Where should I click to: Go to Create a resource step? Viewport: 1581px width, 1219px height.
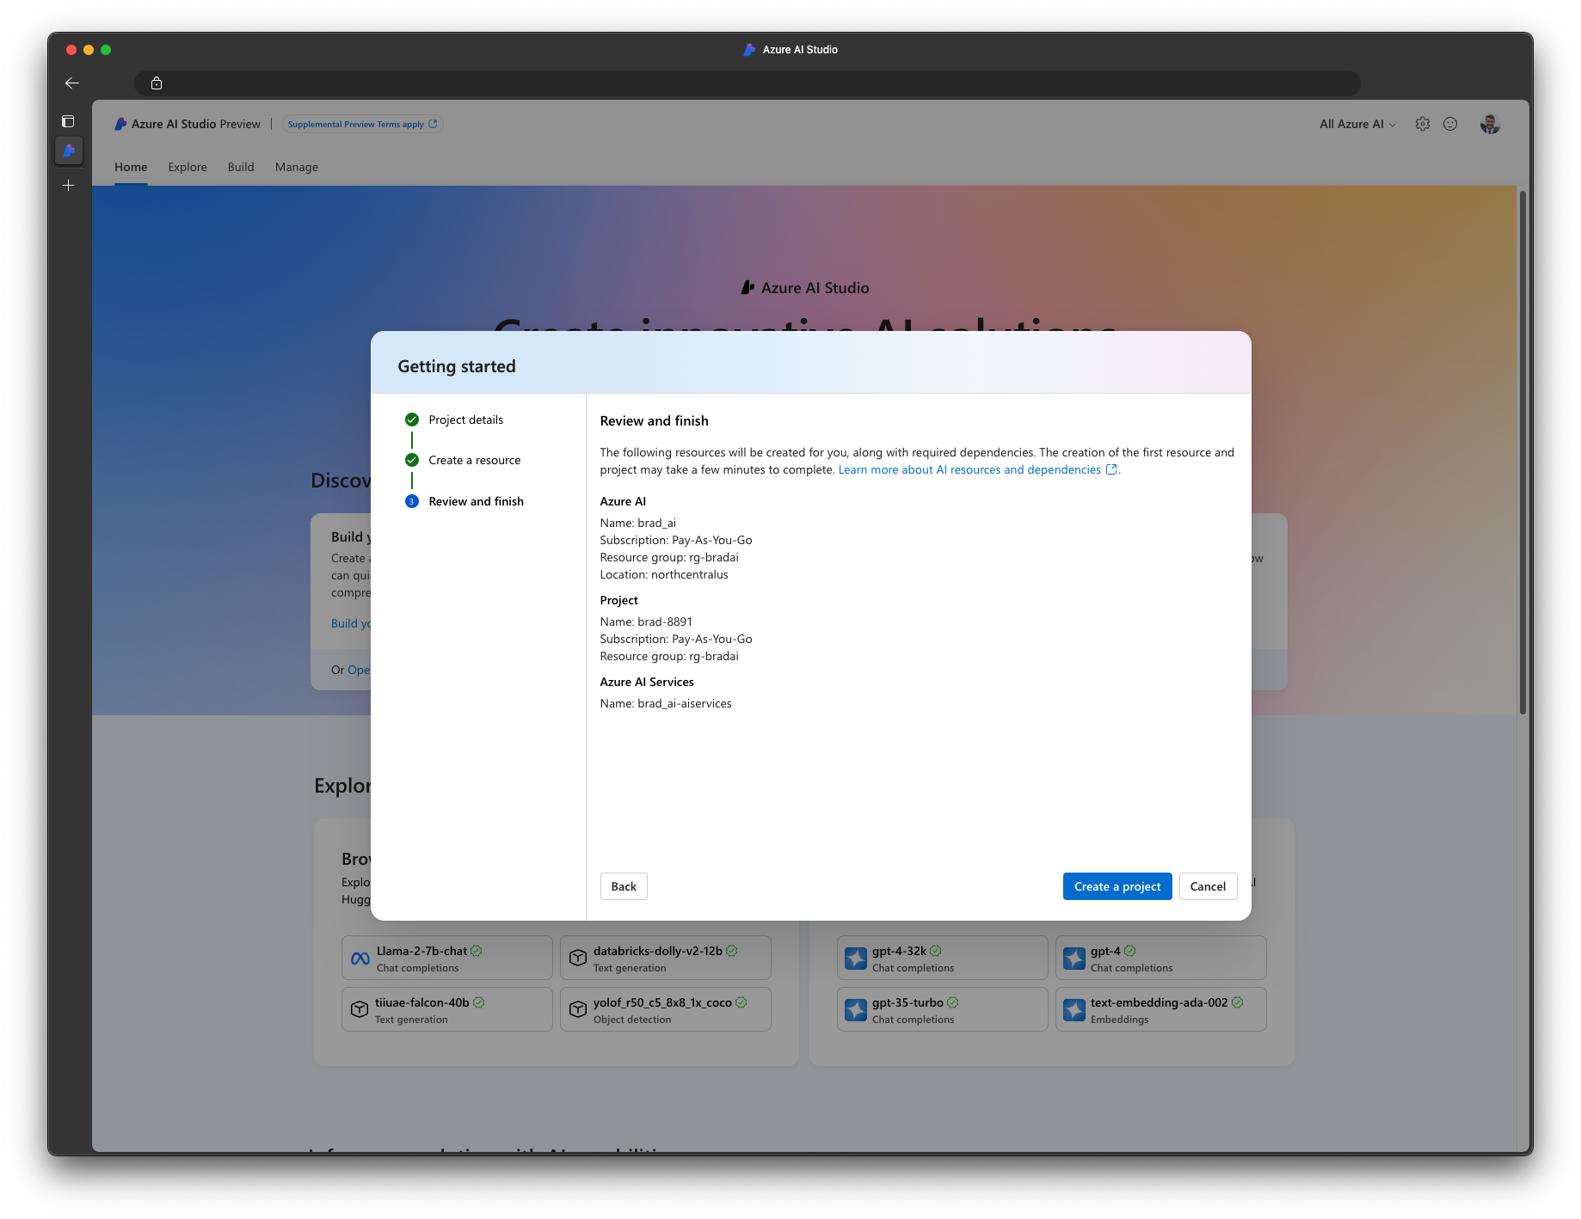click(x=475, y=460)
